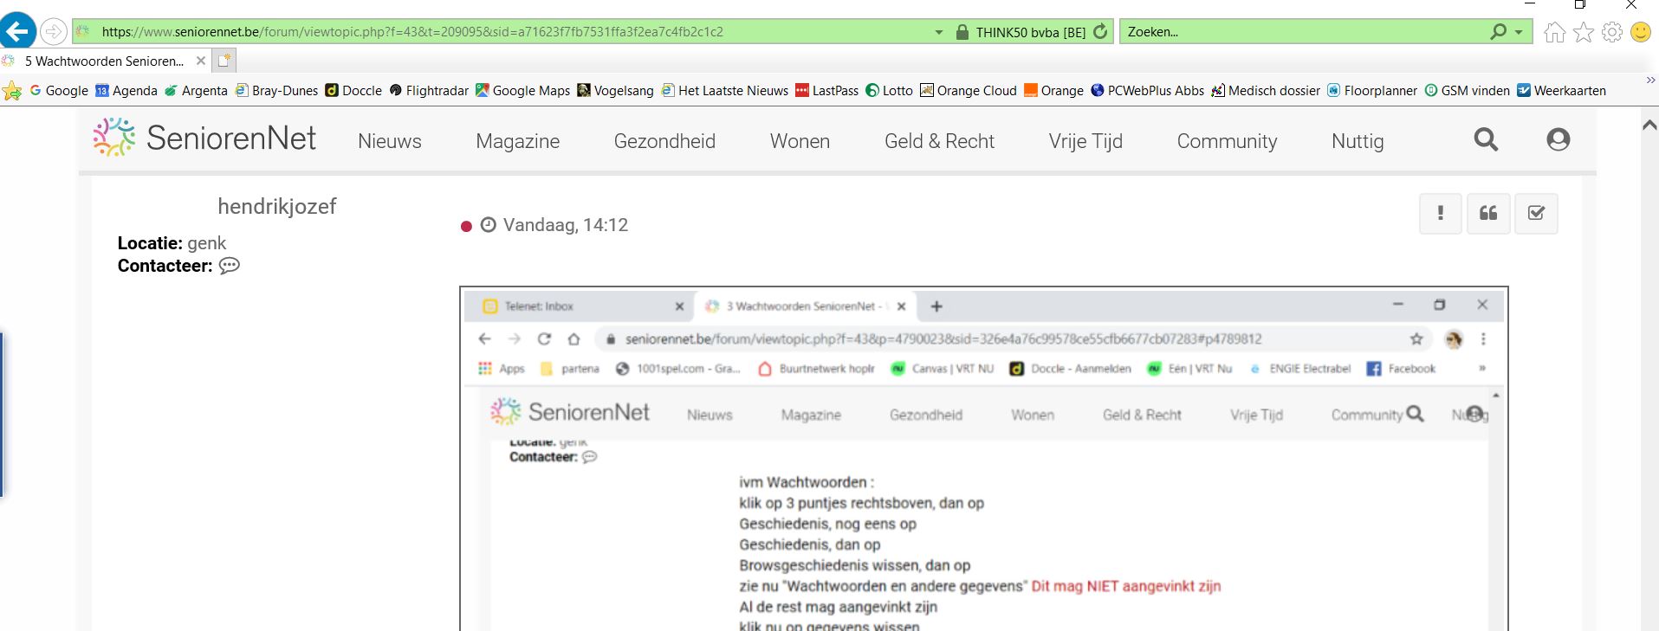
Task: Quote this post using quotation icon
Action: (x=1488, y=213)
